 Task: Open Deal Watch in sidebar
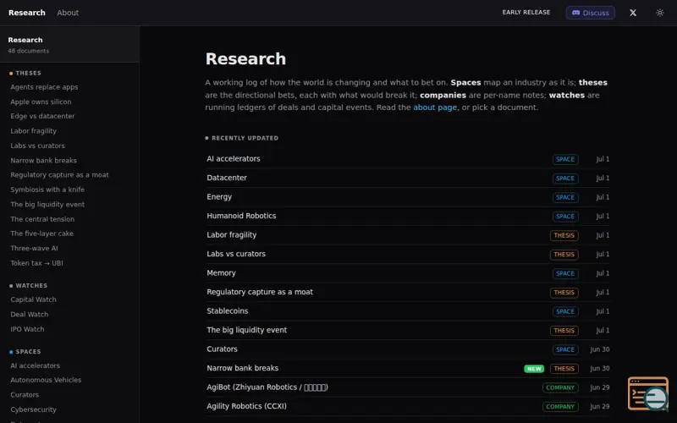tap(30, 314)
